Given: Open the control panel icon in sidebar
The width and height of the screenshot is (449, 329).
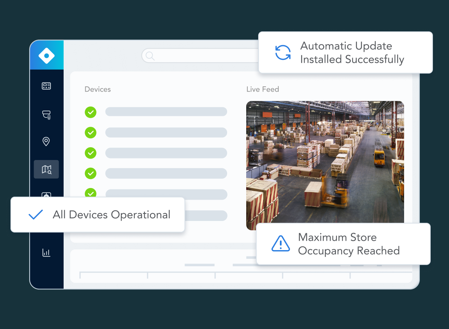Looking at the screenshot, I should point(46,86).
